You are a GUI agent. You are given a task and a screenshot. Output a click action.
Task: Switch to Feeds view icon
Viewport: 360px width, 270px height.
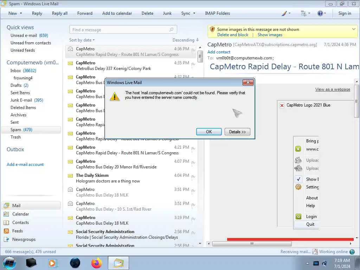(x=6, y=231)
